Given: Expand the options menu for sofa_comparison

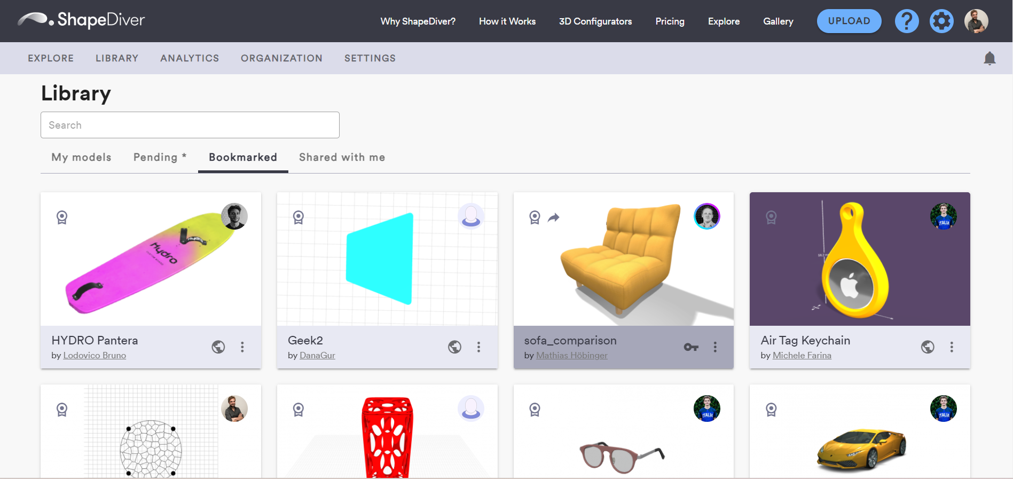Looking at the screenshot, I should click(x=715, y=347).
